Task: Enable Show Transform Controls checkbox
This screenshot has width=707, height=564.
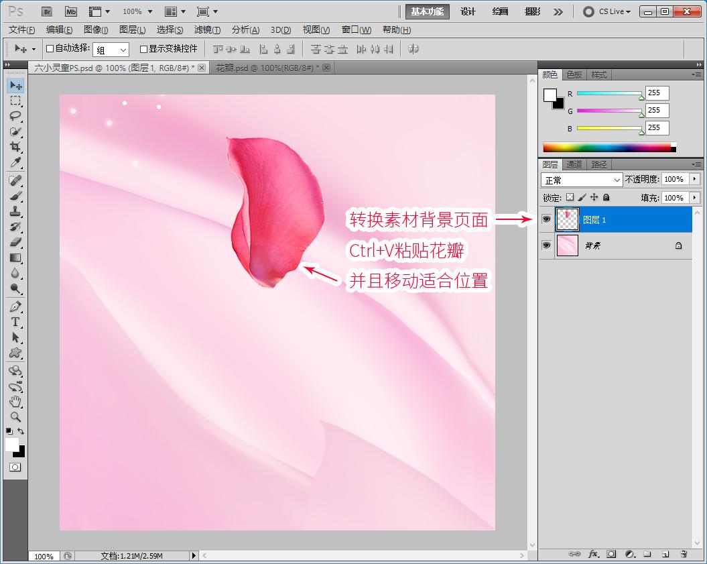Action: pos(143,49)
